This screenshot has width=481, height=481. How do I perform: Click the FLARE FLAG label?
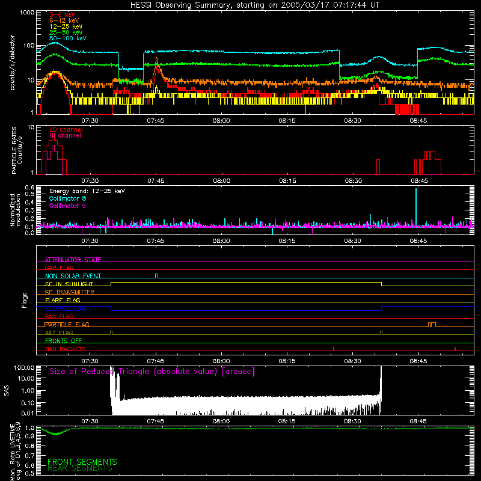[63, 300]
